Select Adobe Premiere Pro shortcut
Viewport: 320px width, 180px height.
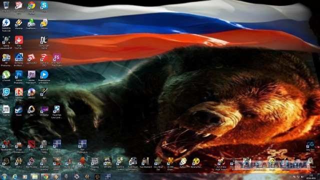pos(31,77)
